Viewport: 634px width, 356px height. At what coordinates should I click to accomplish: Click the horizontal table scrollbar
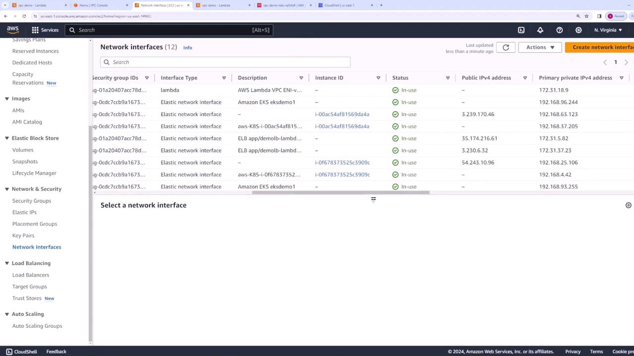coord(340,192)
